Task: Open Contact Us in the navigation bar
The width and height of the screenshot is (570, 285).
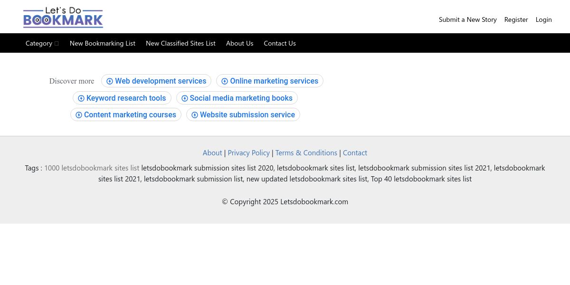Action: coord(280,43)
